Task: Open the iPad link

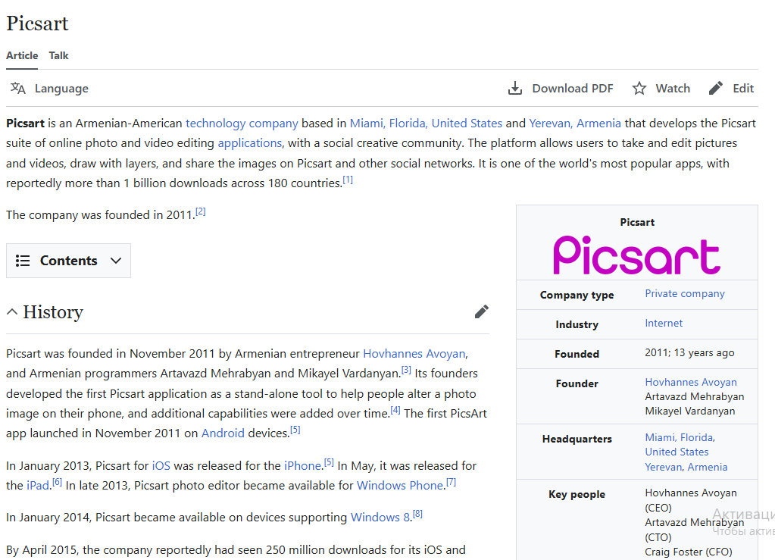Action: pos(38,486)
